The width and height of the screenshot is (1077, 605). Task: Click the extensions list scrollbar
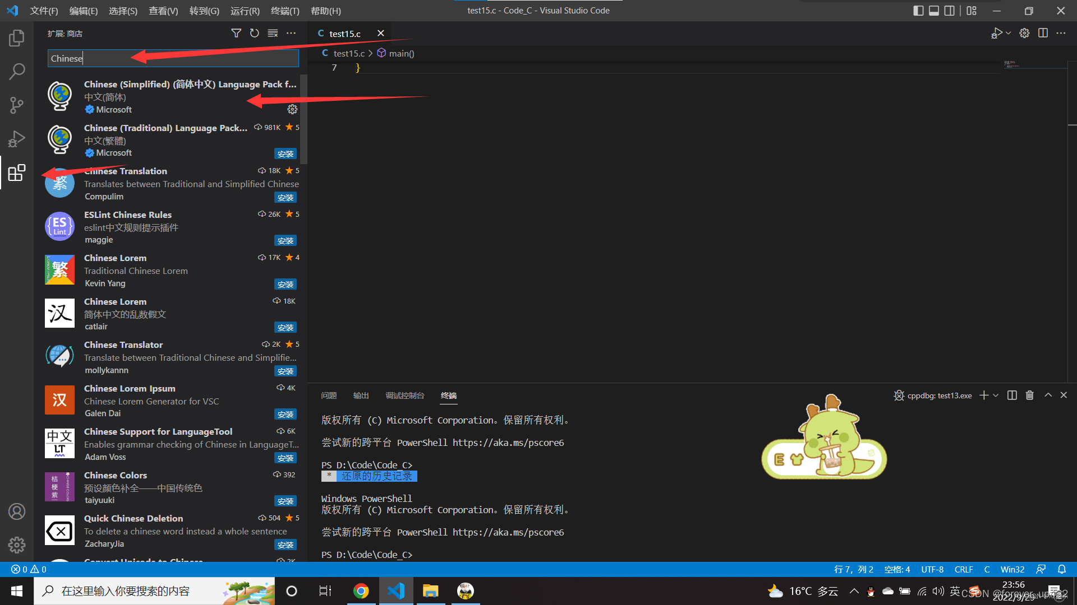point(303,119)
